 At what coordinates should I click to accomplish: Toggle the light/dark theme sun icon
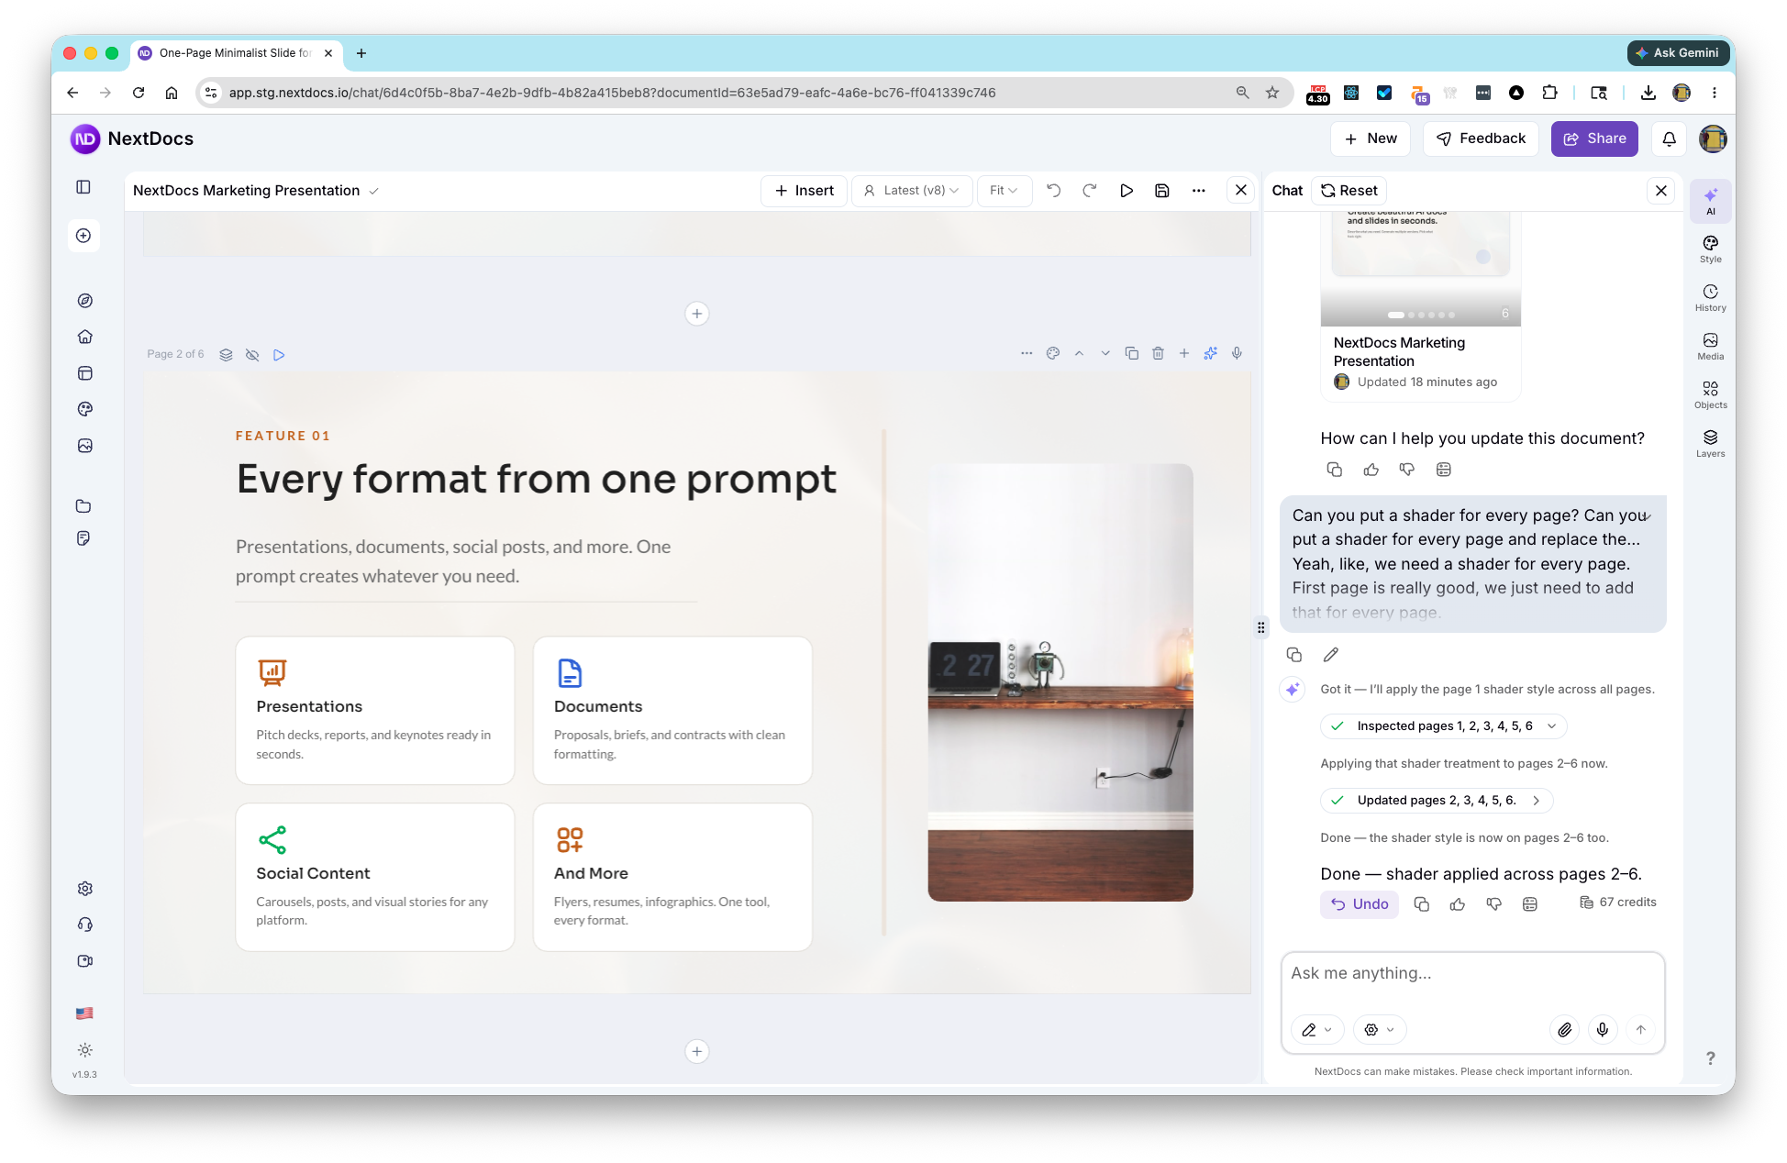[x=85, y=1050]
